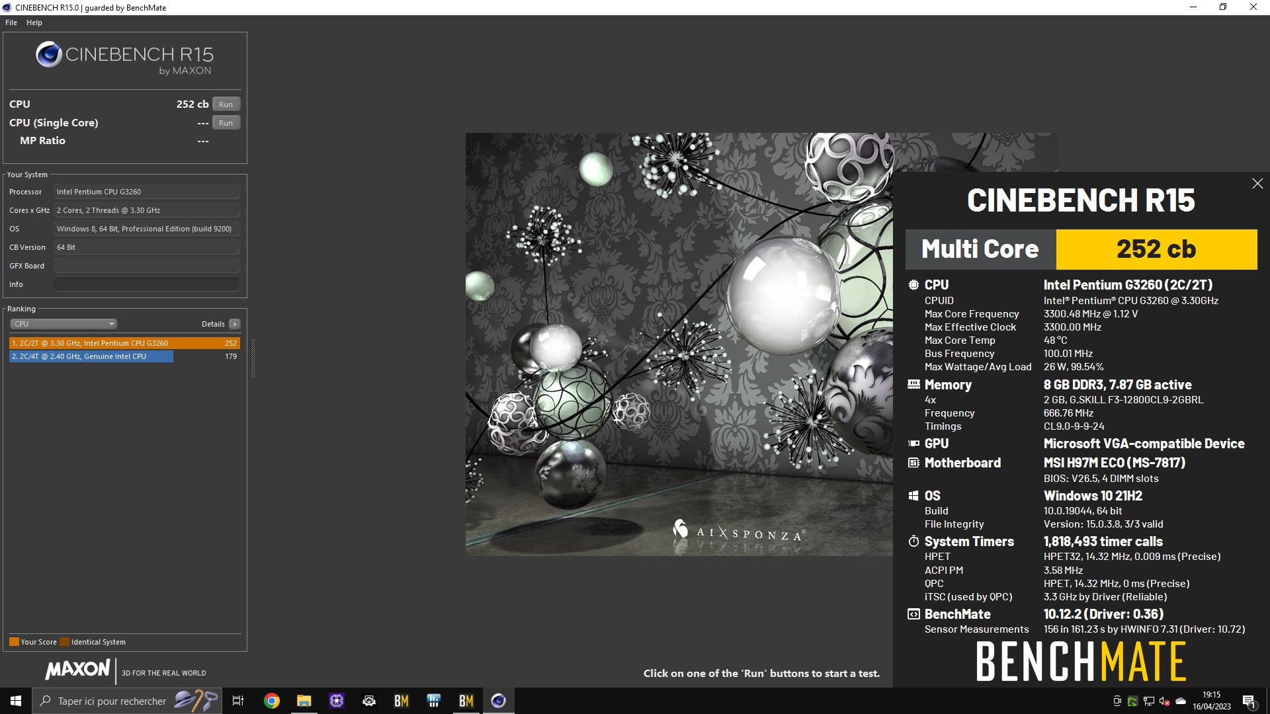Expand ranking Details arrow
This screenshot has height=714, width=1270.
point(235,324)
